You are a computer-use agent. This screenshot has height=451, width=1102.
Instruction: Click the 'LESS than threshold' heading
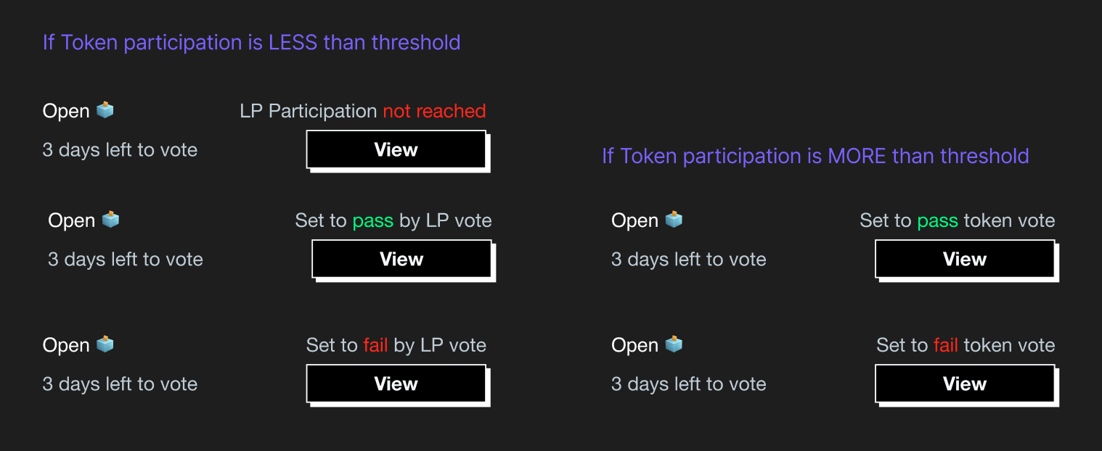pyautogui.click(x=252, y=42)
